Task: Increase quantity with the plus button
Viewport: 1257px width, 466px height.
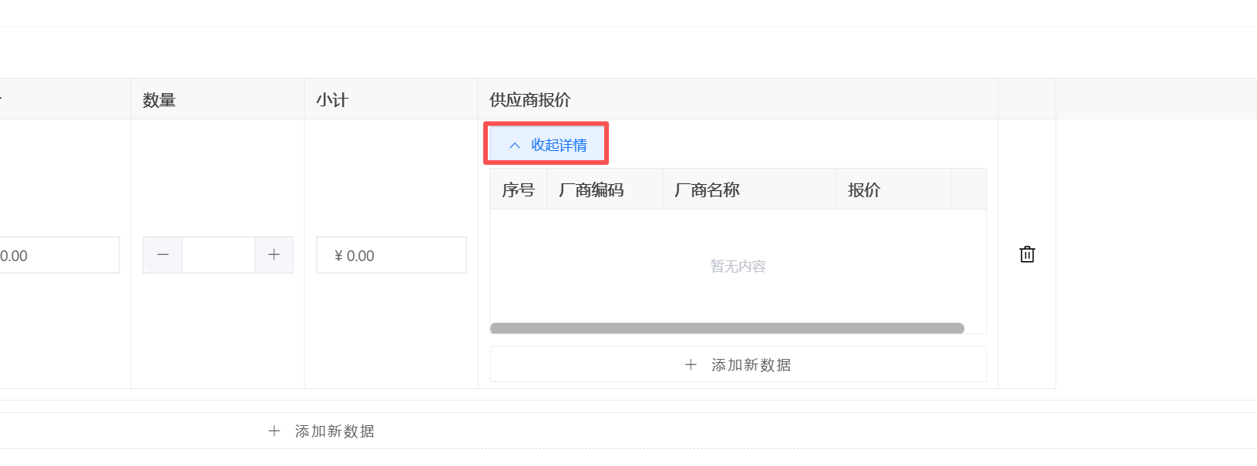Action: tap(274, 255)
